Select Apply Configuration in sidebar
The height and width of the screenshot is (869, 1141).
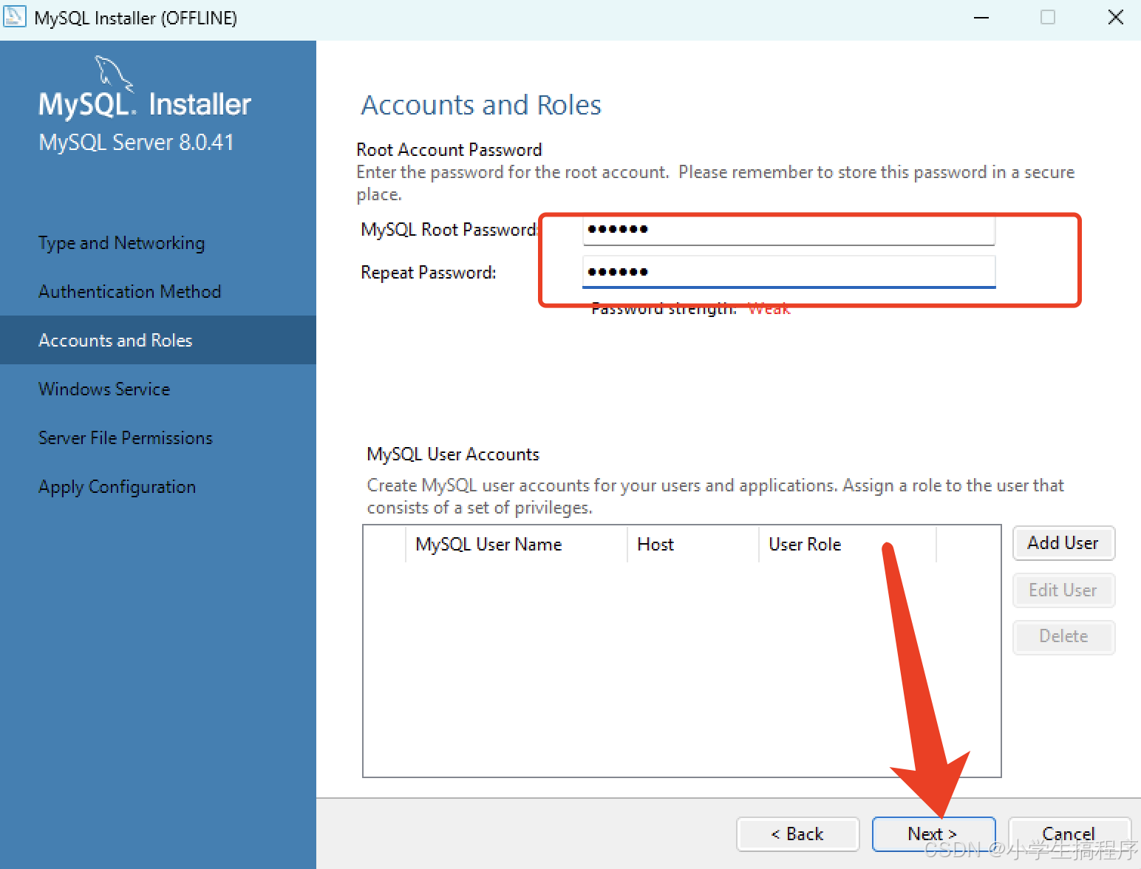(117, 487)
